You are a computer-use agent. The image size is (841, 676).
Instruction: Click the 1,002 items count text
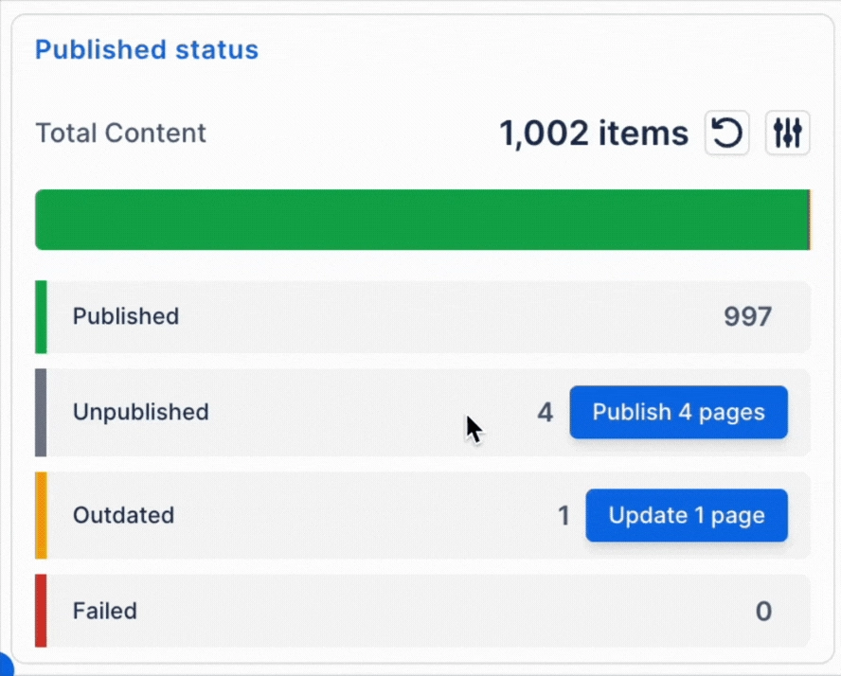(594, 133)
